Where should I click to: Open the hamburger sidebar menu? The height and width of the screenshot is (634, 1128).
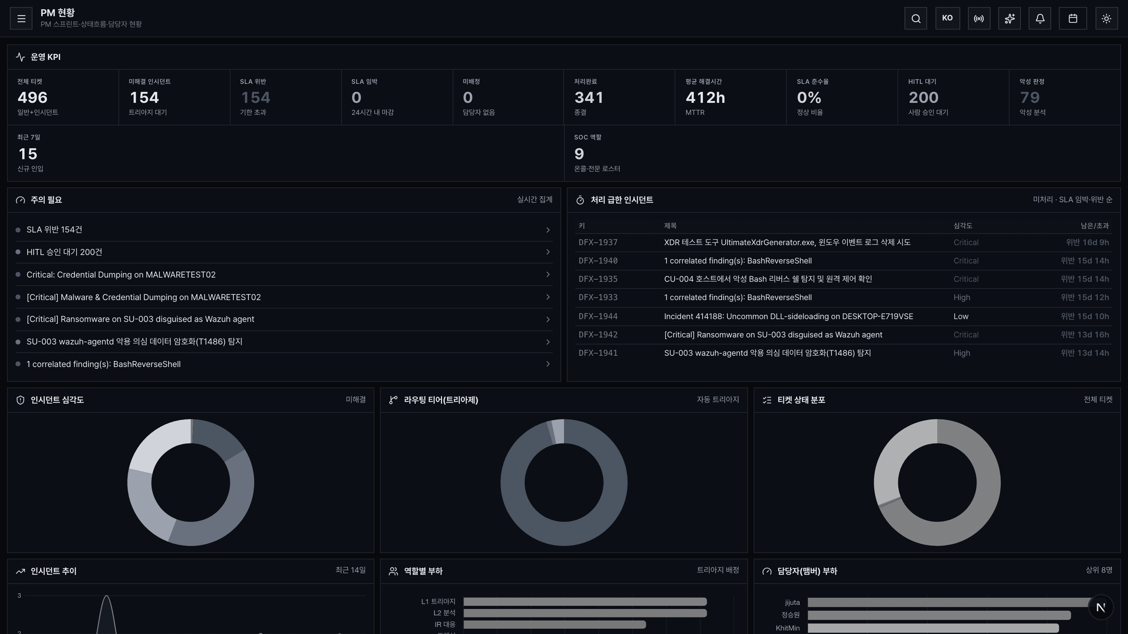click(21, 18)
